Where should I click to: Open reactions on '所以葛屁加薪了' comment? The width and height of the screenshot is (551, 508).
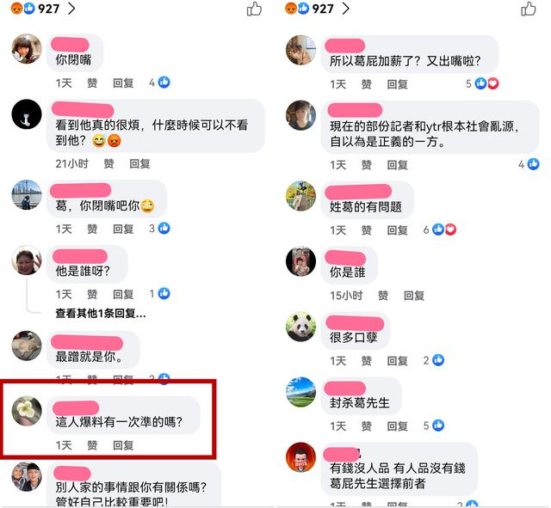pos(482,83)
